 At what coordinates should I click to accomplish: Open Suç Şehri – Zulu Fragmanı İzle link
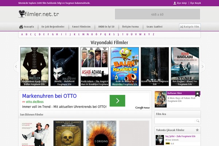[x=180, y=136]
